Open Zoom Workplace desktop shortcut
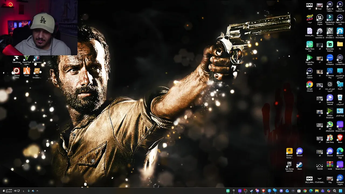The image size is (345, 194). 330,60
